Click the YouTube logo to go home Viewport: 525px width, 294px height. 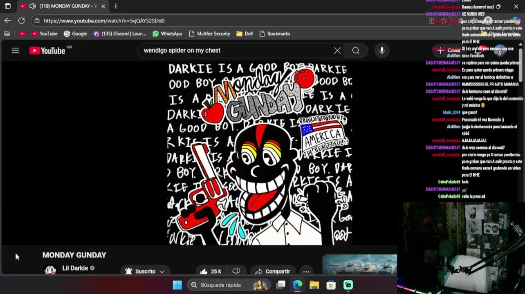point(47,51)
